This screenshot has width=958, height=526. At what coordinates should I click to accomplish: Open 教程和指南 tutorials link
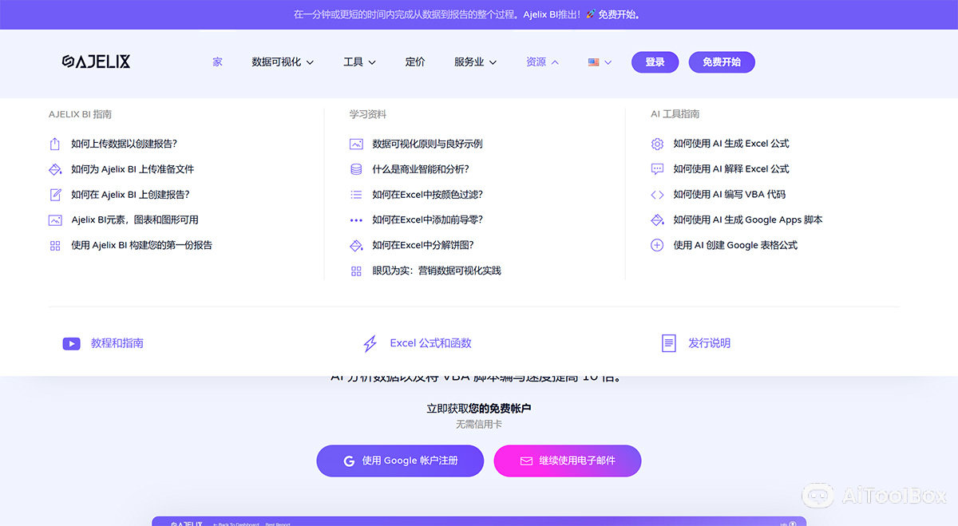point(117,343)
